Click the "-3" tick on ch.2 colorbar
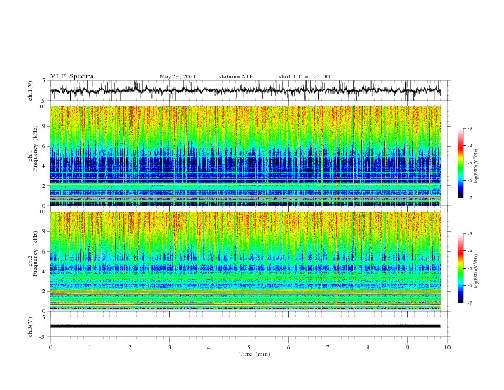The image size is (504, 390). click(x=469, y=234)
